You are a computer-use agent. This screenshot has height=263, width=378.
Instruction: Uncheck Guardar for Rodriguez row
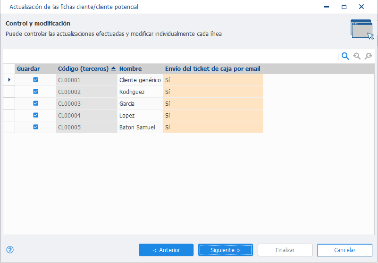tap(36, 92)
